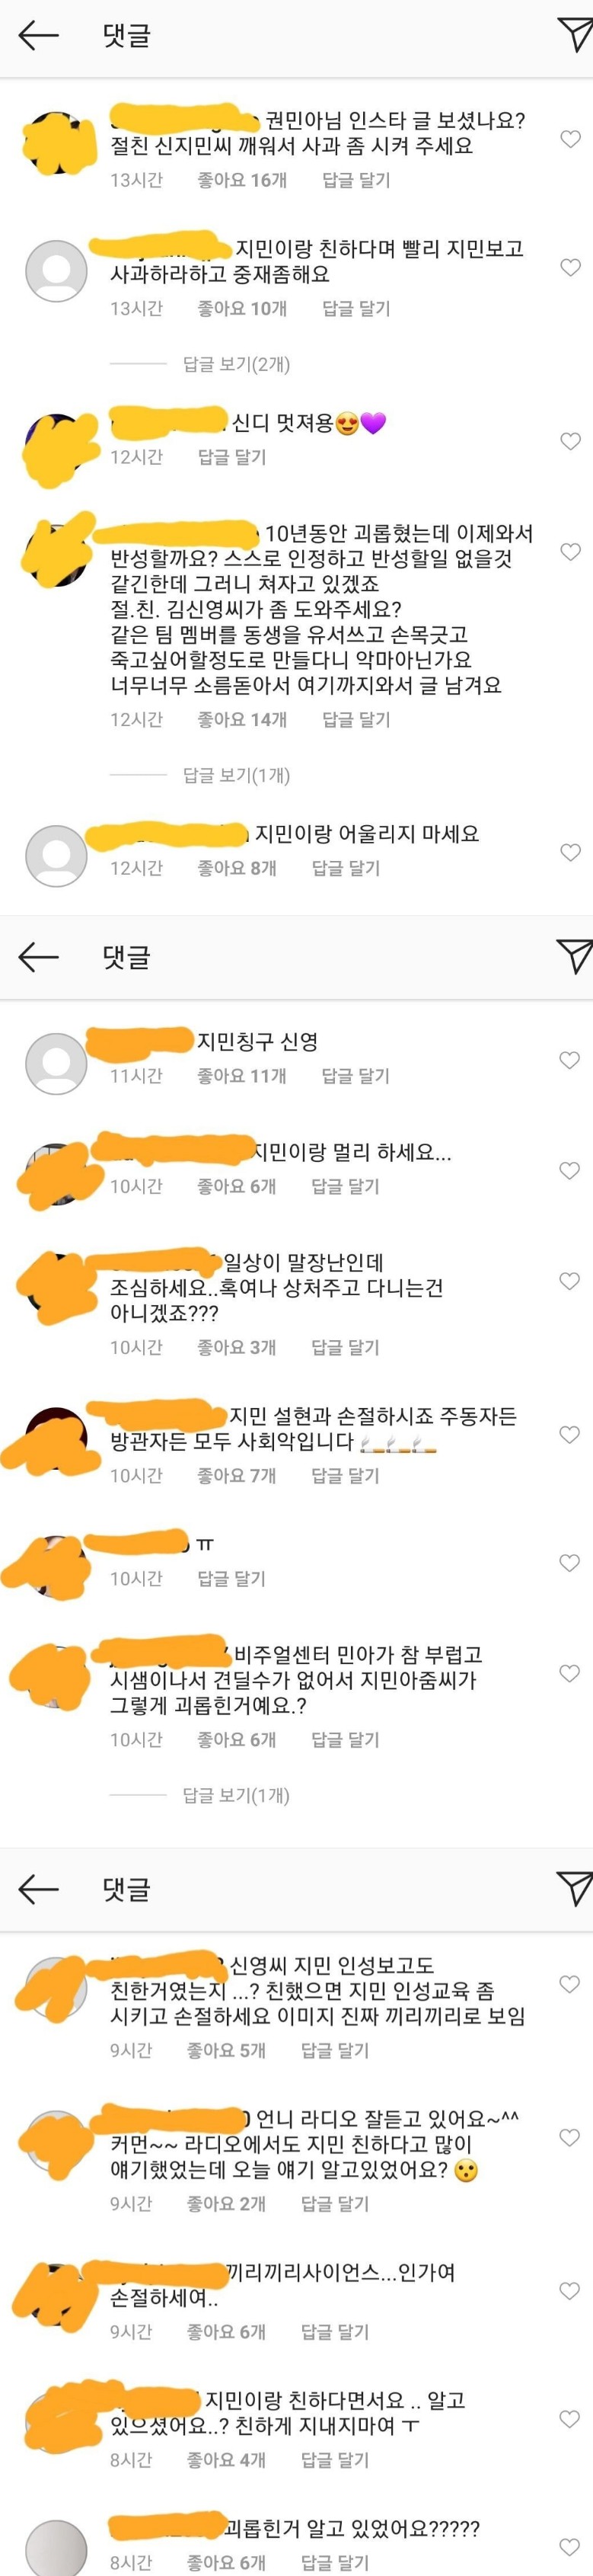Image resolution: width=593 pixels, height=2576 pixels.
Task: Like the 지민칭구 신영 comment
Action: pos(570,1060)
